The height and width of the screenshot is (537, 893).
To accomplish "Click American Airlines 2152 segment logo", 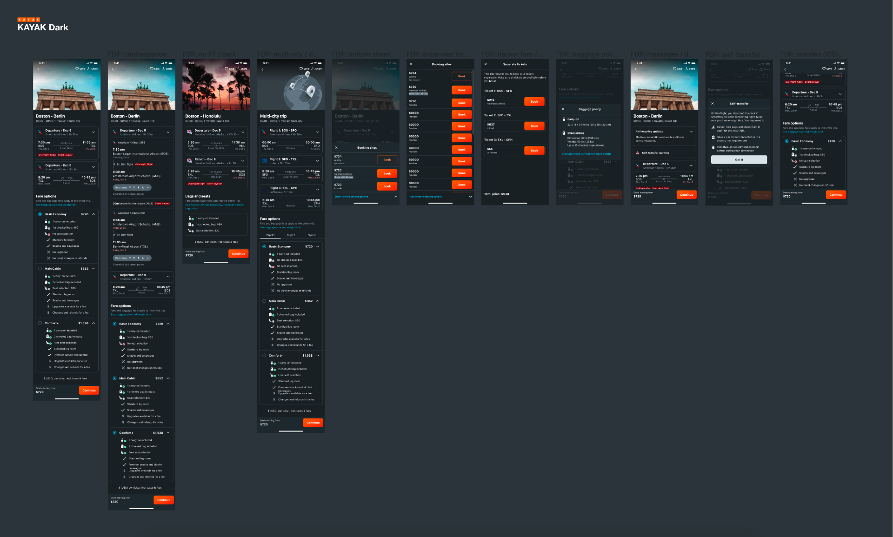I will pyautogui.click(x=114, y=143).
